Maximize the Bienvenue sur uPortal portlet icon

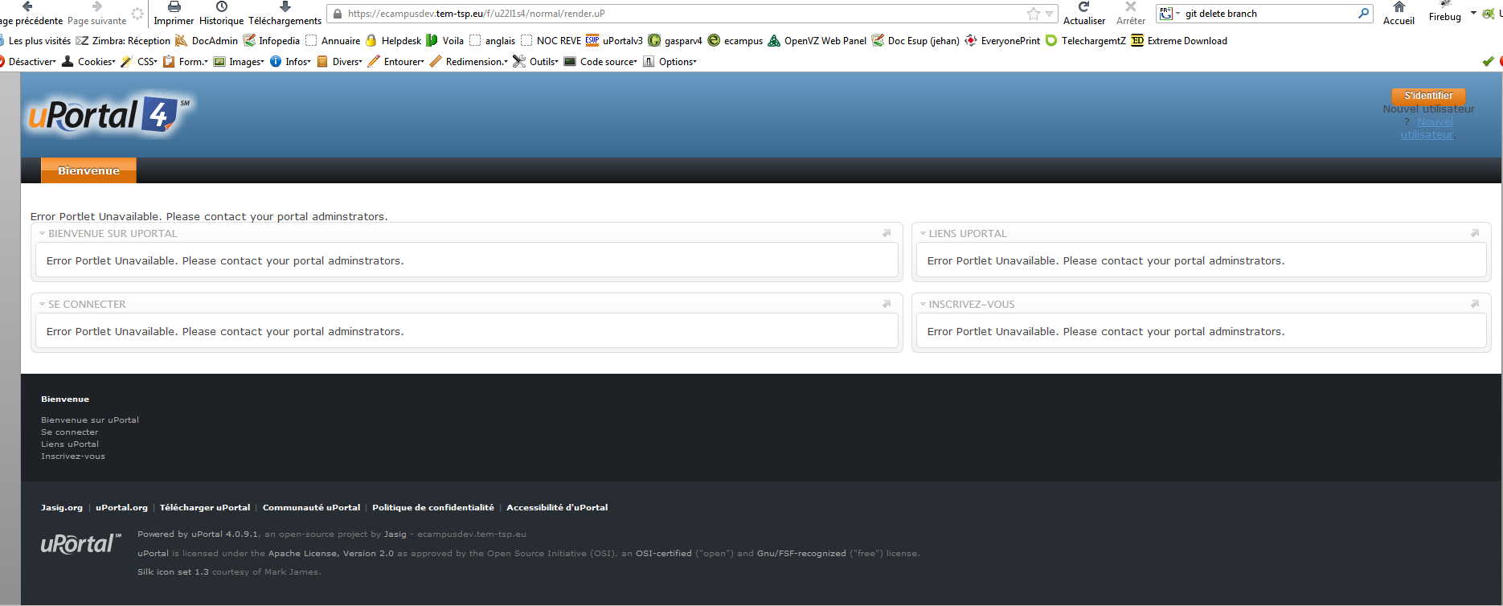pyautogui.click(x=887, y=234)
